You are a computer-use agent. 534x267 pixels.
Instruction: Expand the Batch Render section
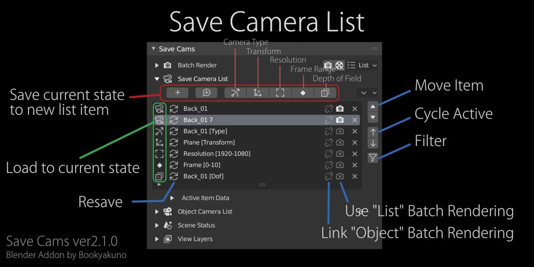pyautogui.click(x=156, y=65)
